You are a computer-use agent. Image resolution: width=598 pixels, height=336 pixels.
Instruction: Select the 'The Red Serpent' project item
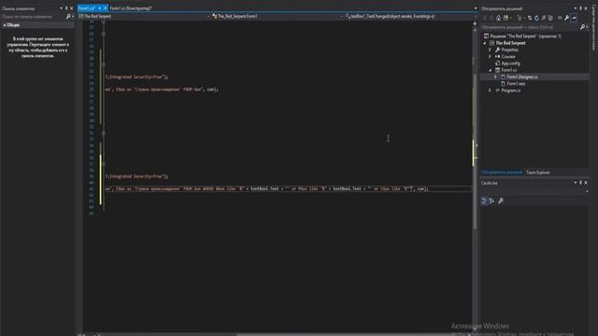click(510, 43)
